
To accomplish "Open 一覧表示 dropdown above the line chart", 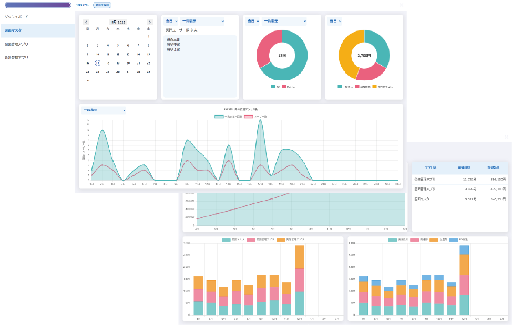I will 104,110.
